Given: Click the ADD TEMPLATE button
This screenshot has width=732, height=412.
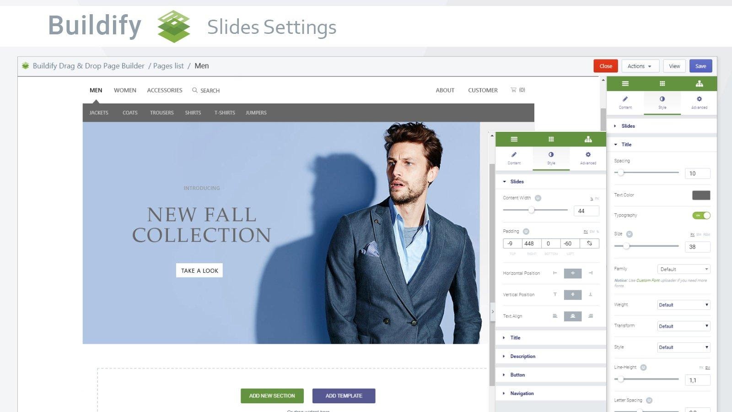Looking at the screenshot, I should point(344,396).
